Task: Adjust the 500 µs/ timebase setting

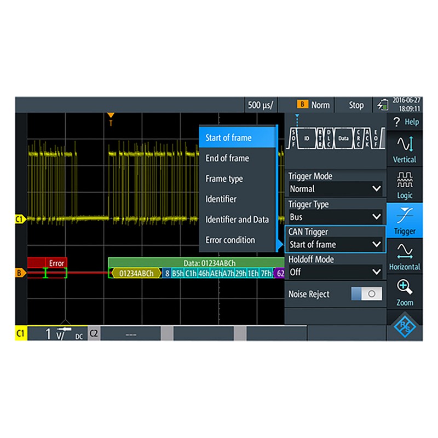Action: (261, 105)
